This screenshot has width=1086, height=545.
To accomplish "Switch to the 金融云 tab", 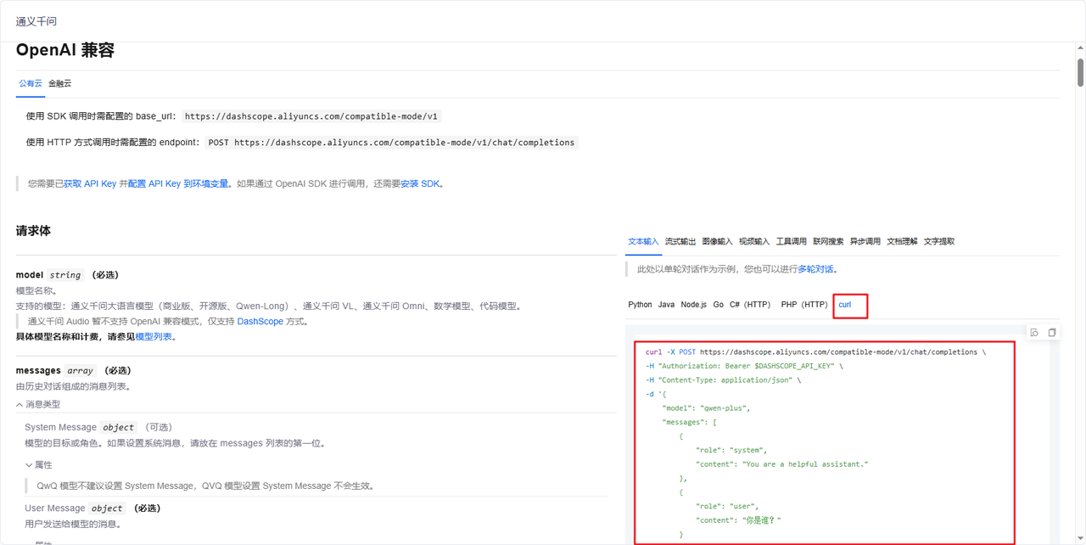I will pos(60,83).
